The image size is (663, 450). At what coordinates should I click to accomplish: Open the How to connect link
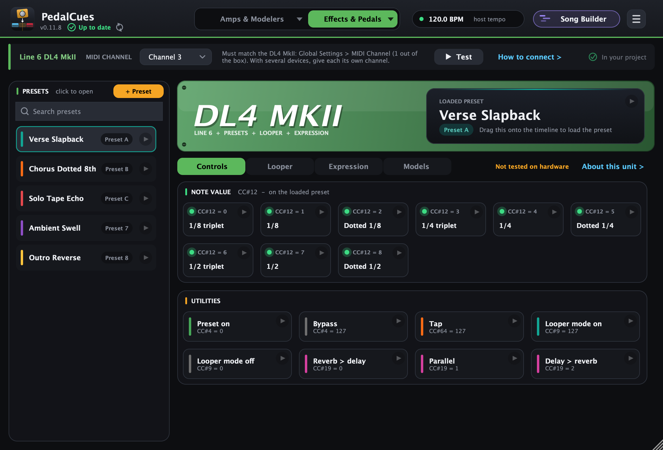point(530,57)
